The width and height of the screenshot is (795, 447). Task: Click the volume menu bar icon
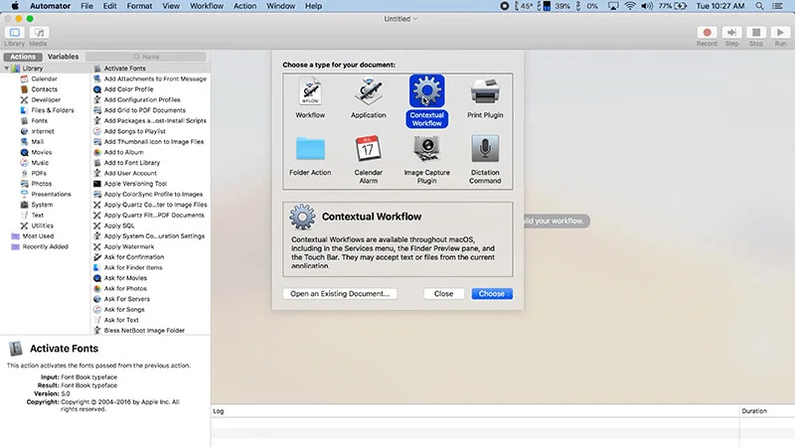tap(647, 6)
